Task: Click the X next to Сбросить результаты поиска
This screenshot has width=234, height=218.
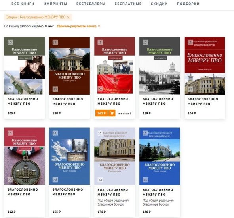Action: point(99,26)
